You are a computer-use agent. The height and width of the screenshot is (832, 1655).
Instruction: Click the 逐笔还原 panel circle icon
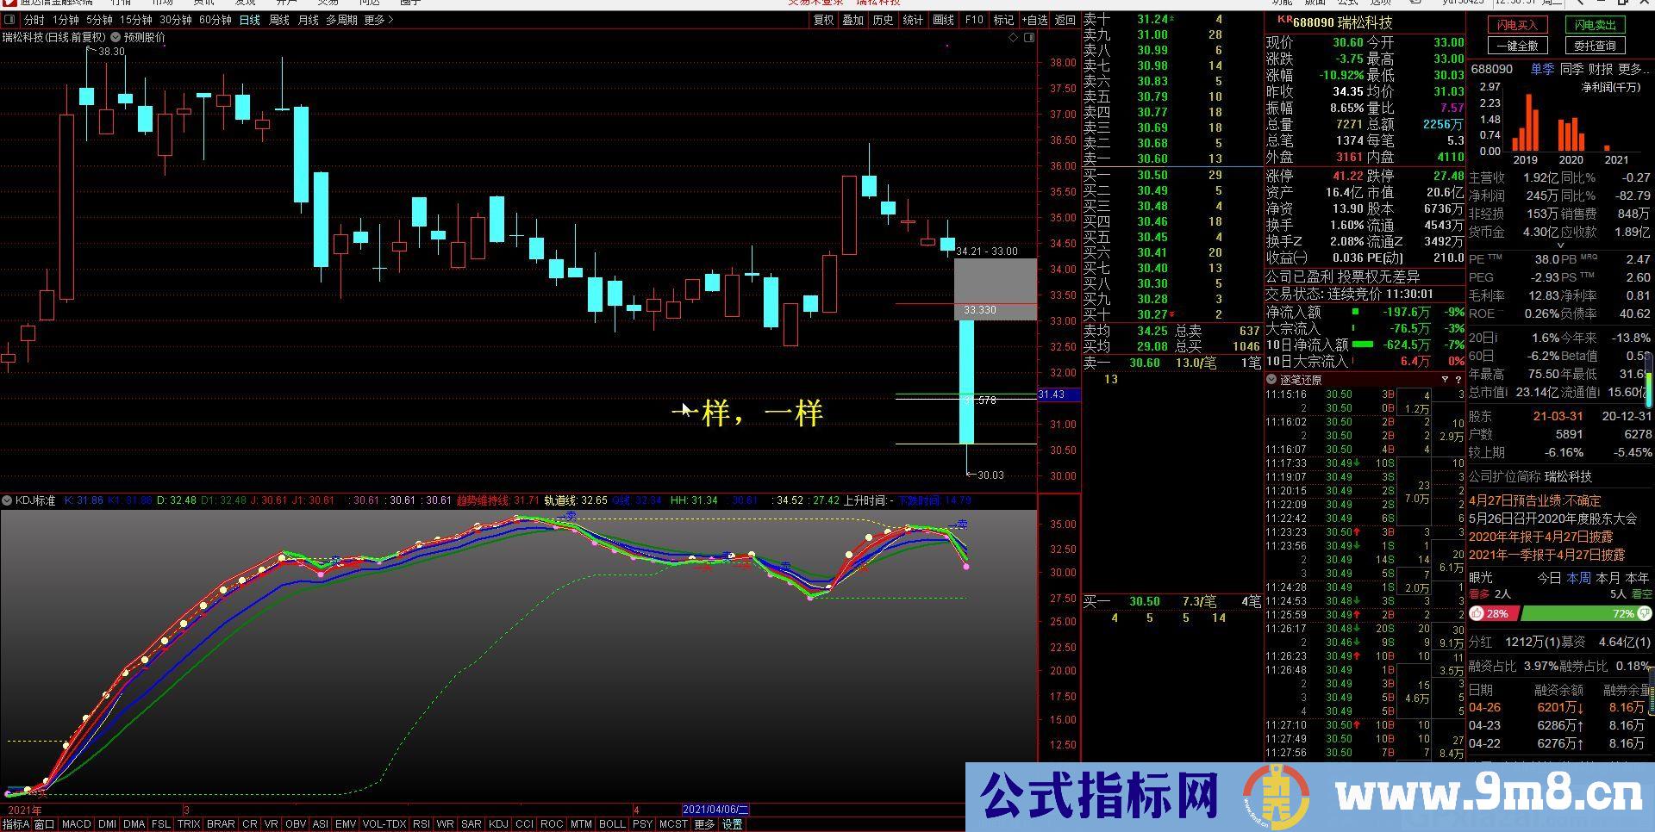click(x=1271, y=379)
